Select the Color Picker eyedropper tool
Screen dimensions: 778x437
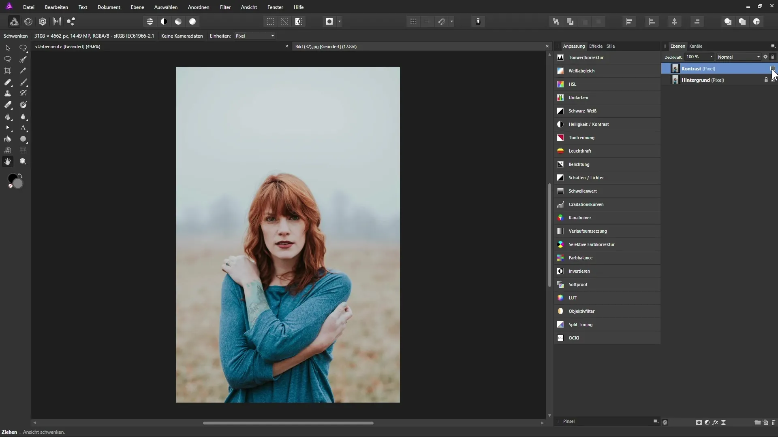pos(23,71)
